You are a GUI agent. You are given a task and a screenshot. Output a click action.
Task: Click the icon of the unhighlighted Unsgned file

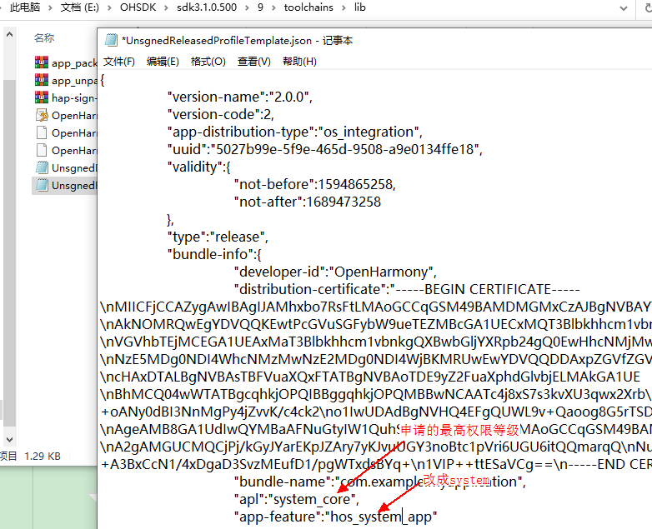click(x=42, y=167)
